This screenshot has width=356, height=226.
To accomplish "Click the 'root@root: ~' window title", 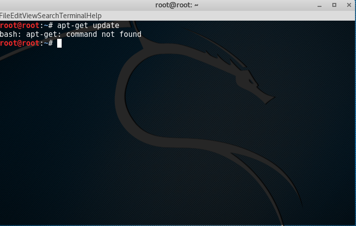I will pos(178,5).
